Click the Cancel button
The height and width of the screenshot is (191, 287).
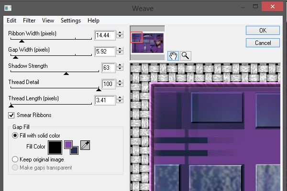(x=263, y=43)
